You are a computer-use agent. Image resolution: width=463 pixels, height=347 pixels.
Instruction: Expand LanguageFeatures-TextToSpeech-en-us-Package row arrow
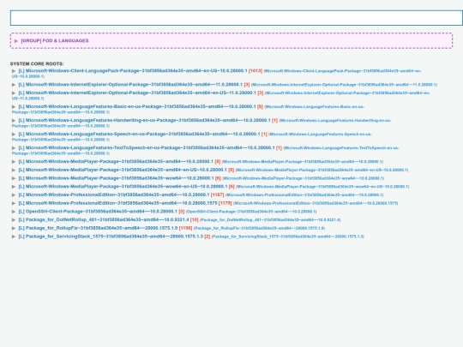[14, 148]
